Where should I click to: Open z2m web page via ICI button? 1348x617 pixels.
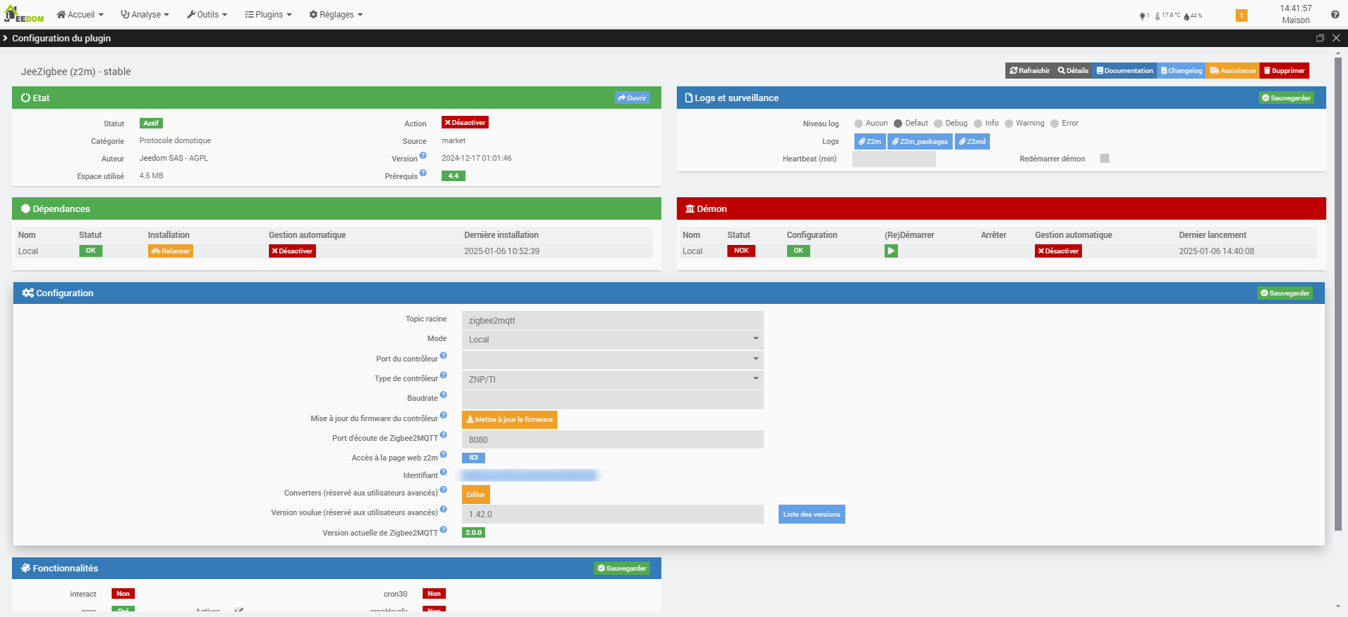(x=473, y=458)
